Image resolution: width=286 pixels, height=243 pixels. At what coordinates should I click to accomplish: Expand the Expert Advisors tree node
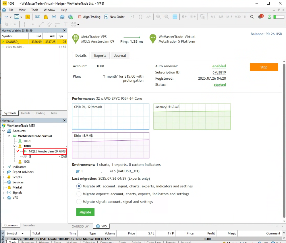click(3, 172)
